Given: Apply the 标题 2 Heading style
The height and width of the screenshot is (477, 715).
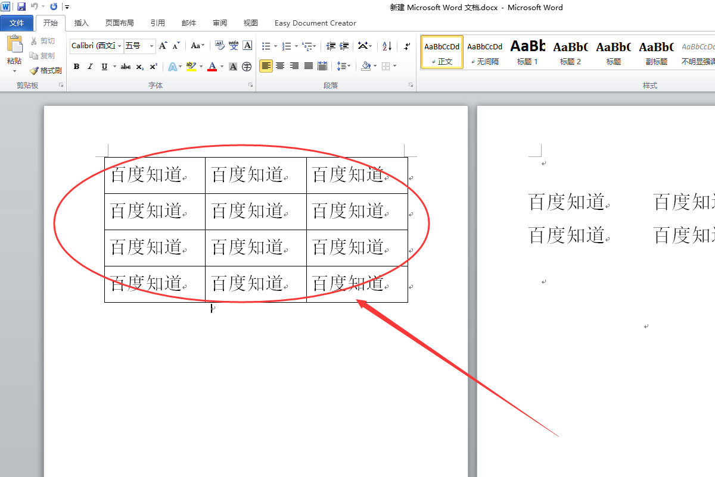Looking at the screenshot, I should point(570,52).
